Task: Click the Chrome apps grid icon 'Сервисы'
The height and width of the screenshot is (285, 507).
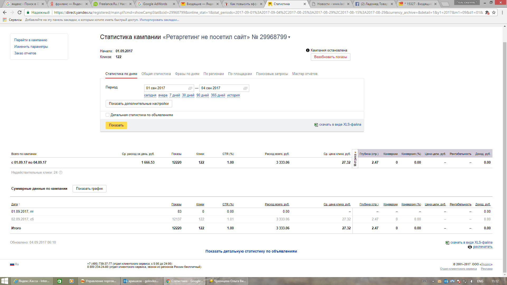Action: [x=4, y=20]
